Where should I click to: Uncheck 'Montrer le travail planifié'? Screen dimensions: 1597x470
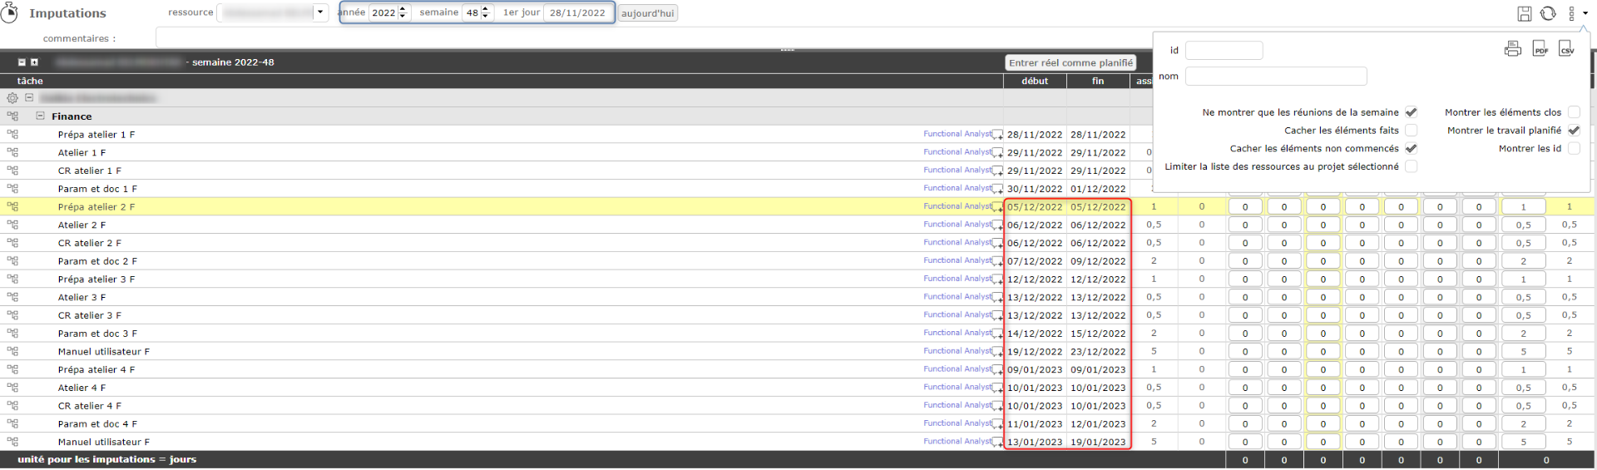pyautogui.click(x=1574, y=131)
